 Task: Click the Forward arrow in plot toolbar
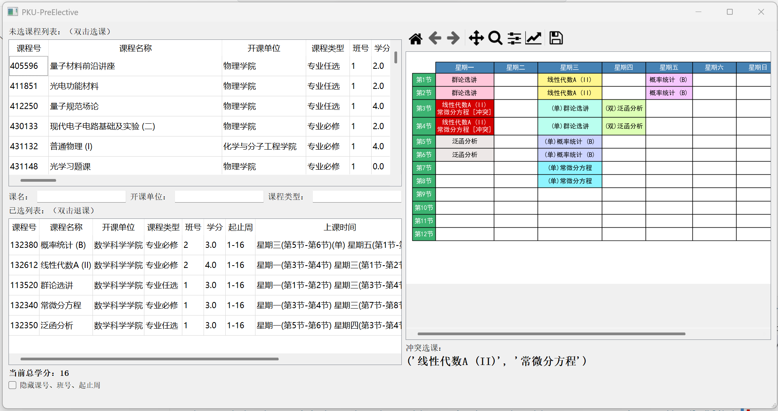point(453,38)
